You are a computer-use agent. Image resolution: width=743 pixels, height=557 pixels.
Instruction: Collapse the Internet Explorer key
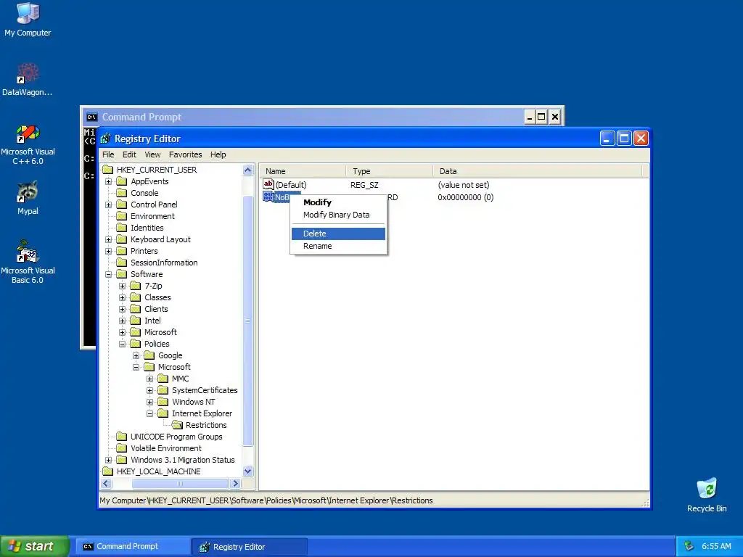coord(149,413)
